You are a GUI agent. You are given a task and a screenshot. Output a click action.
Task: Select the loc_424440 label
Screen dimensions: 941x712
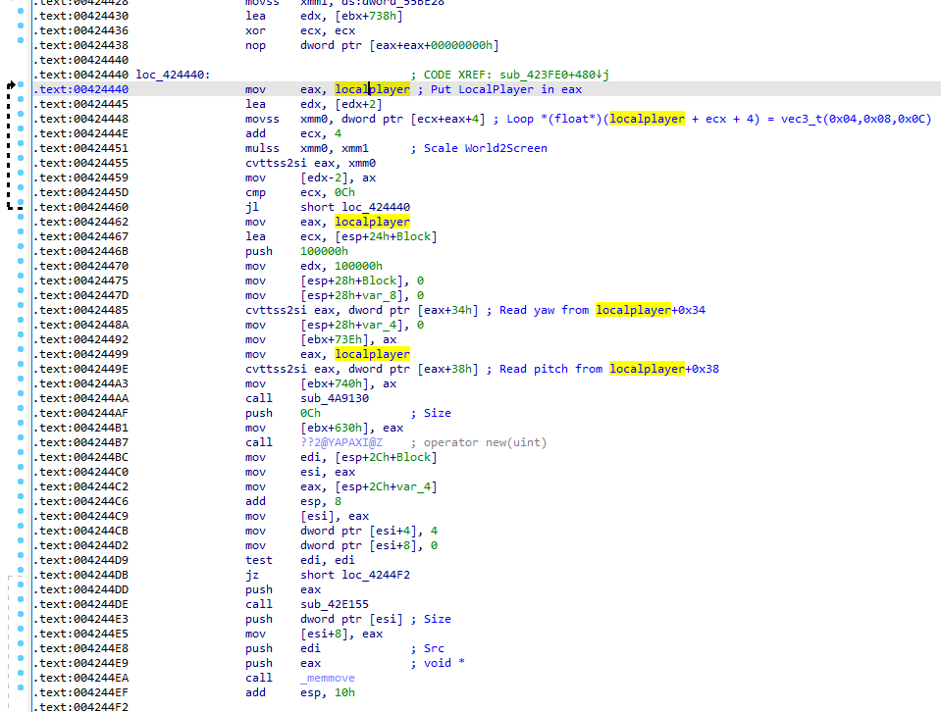[173, 75]
